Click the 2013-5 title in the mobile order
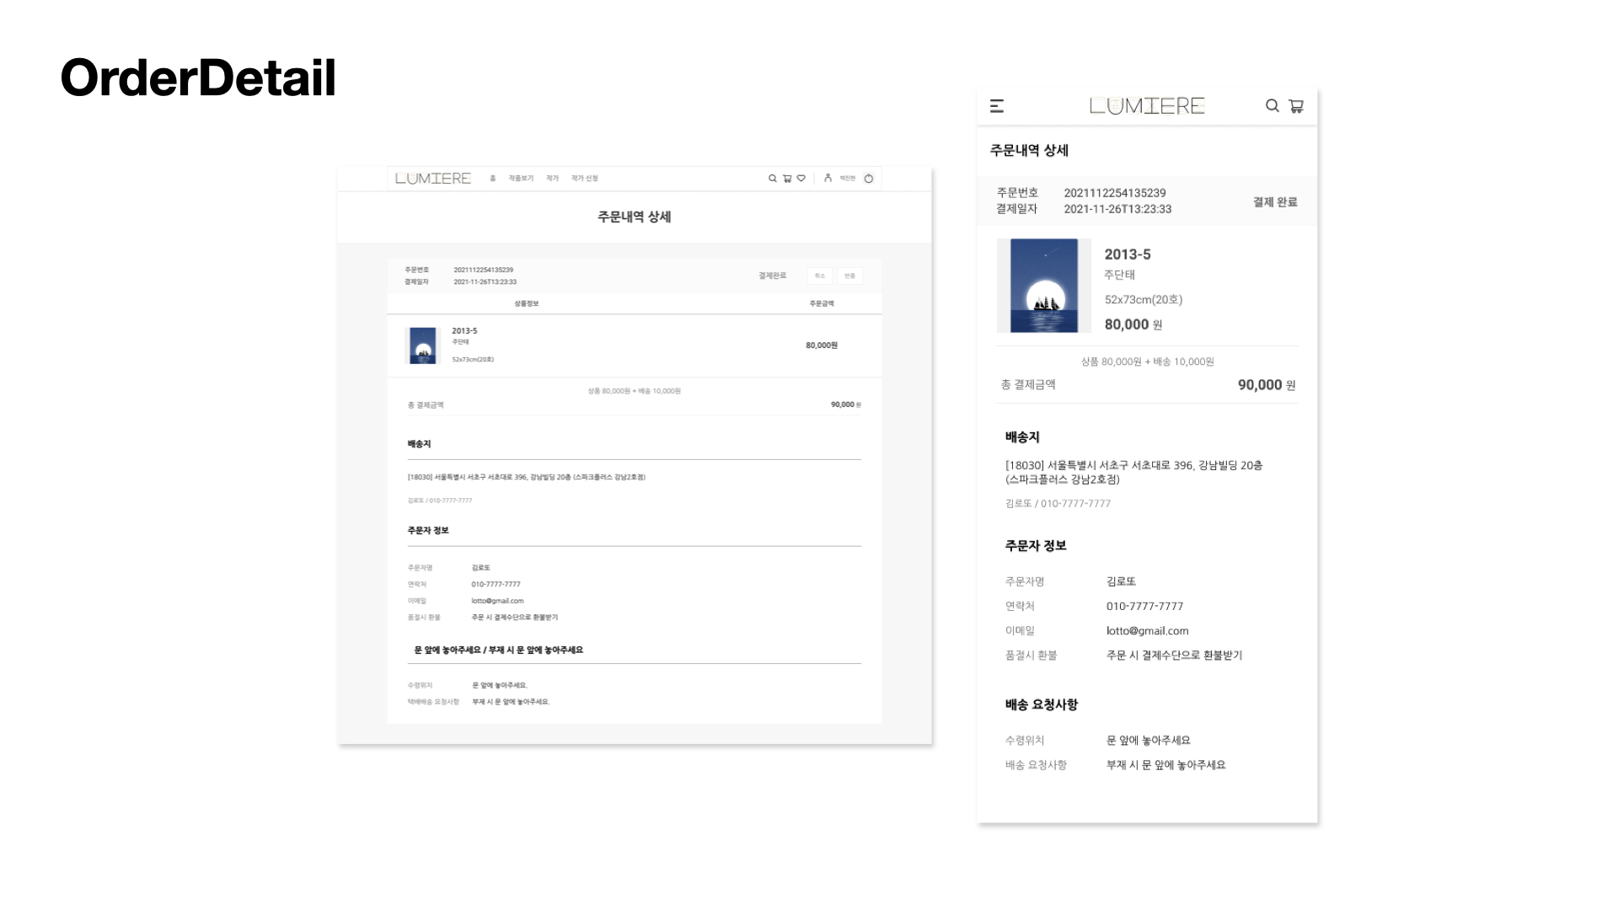 point(1128,254)
